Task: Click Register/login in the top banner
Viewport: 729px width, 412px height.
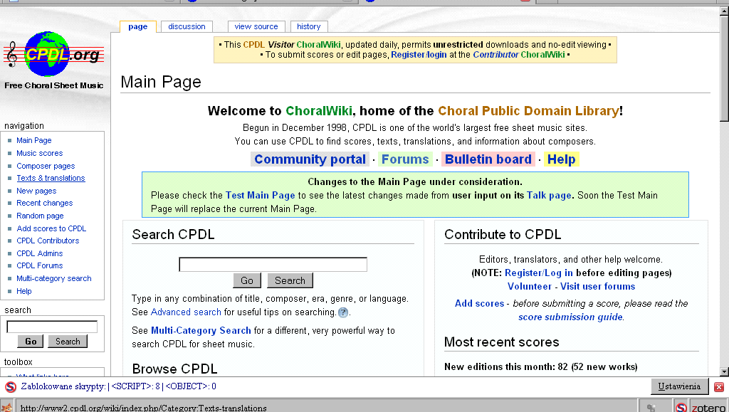Action: pyautogui.click(x=419, y=55)
